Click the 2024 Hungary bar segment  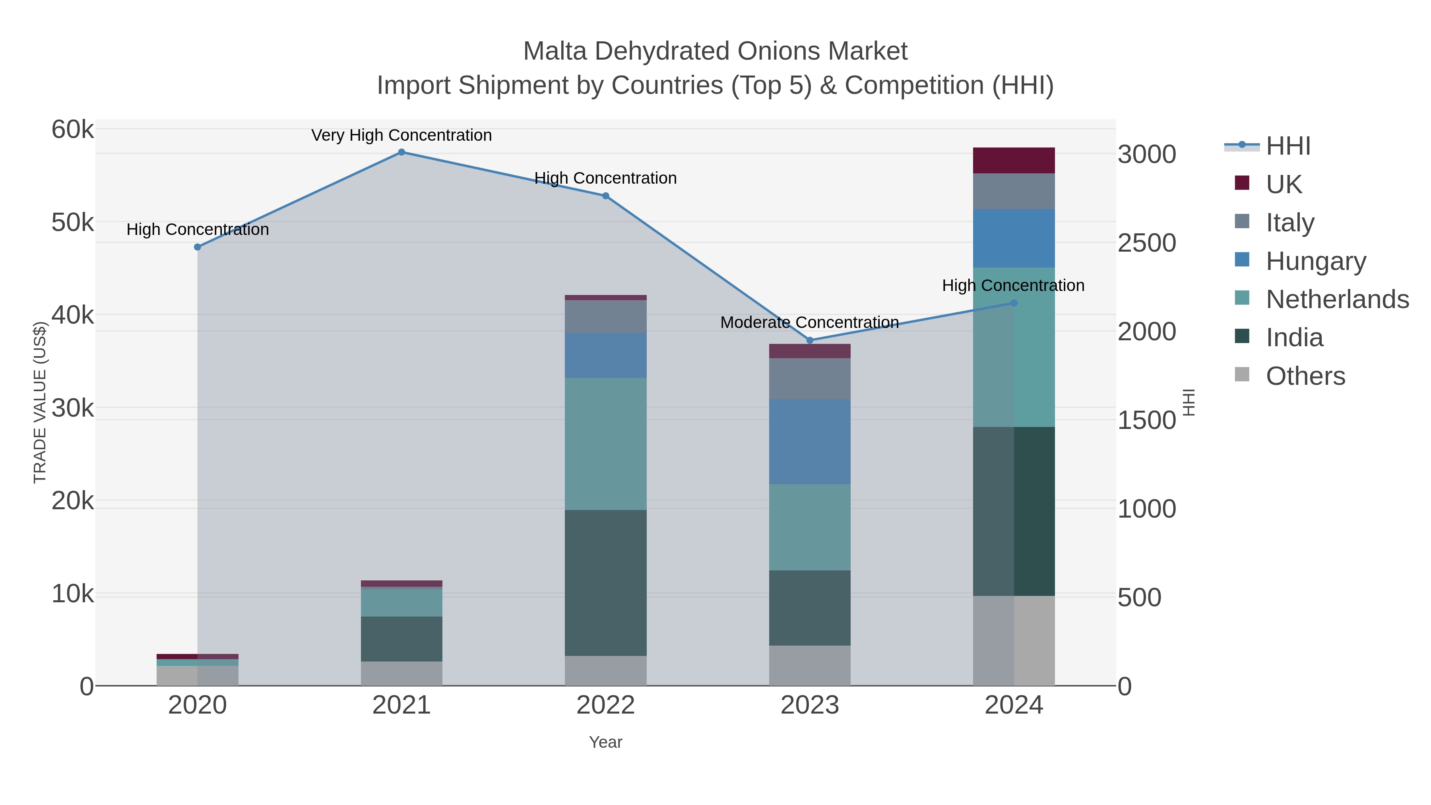pos(1014,239)
